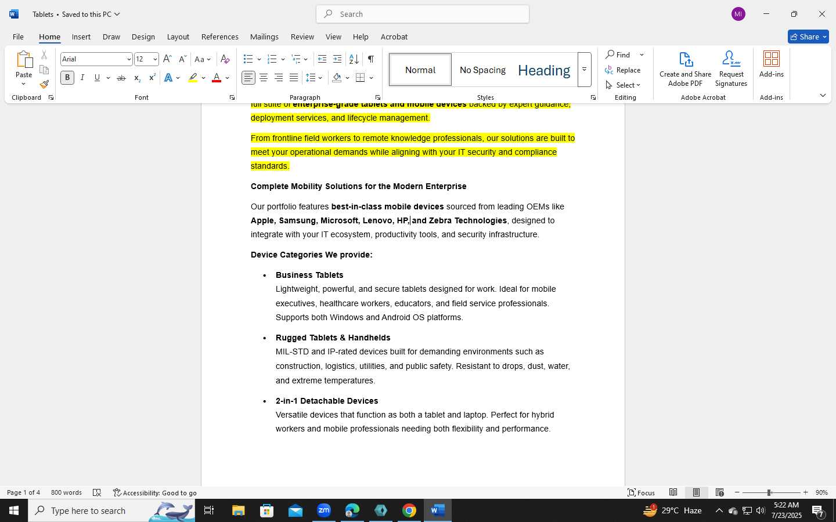
Task: Toggle Bold formatting
Action: coord(67,78)
